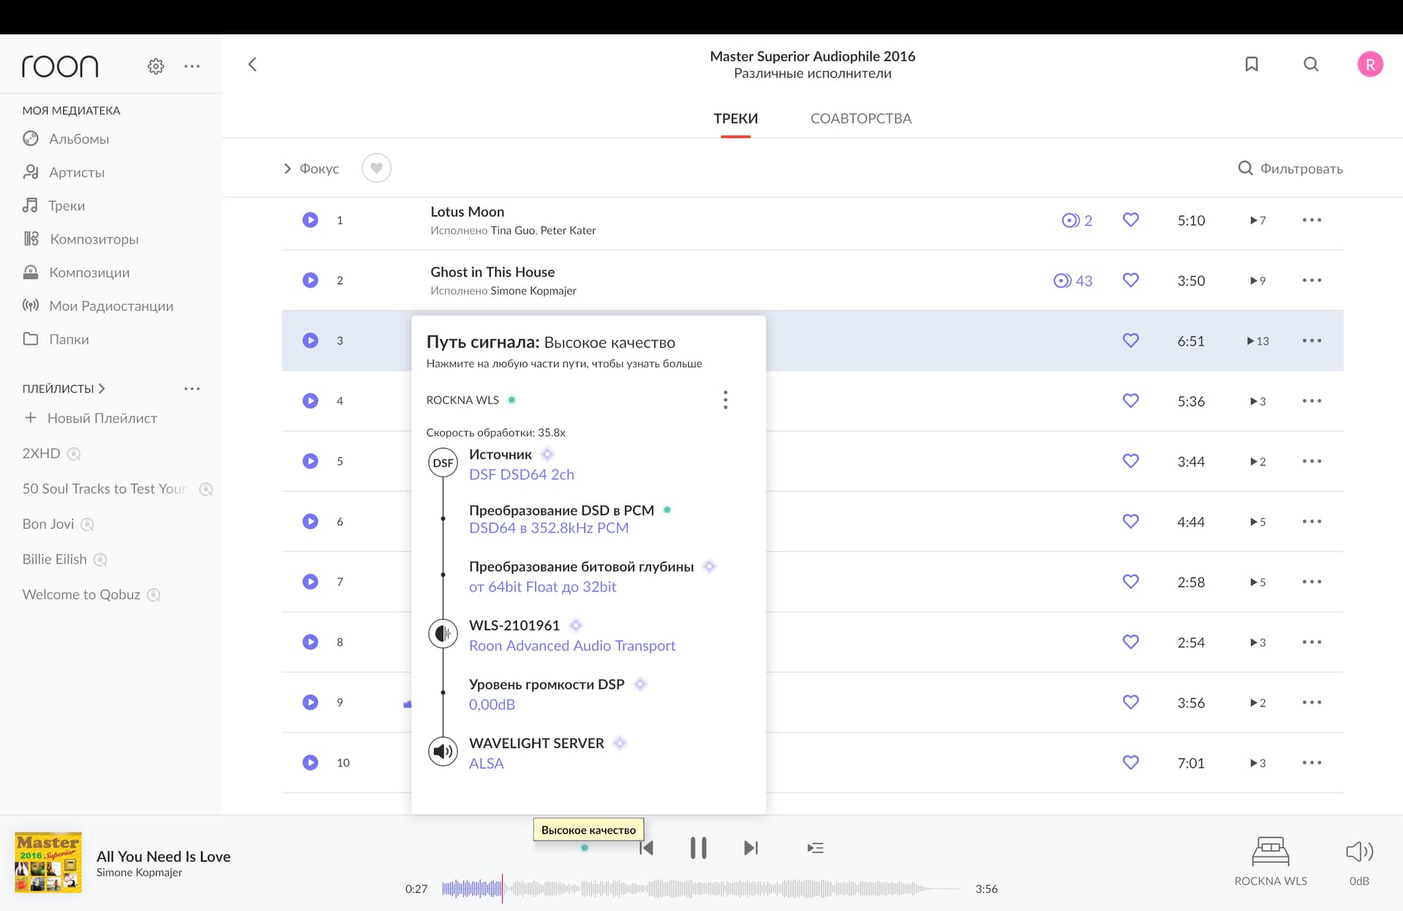Toggle favorite heart filter next to Фокус
1403x911 pixels.
[x=376, y=168]
